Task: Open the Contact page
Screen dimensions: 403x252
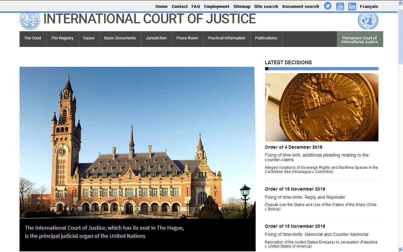Action: [179, 6]
